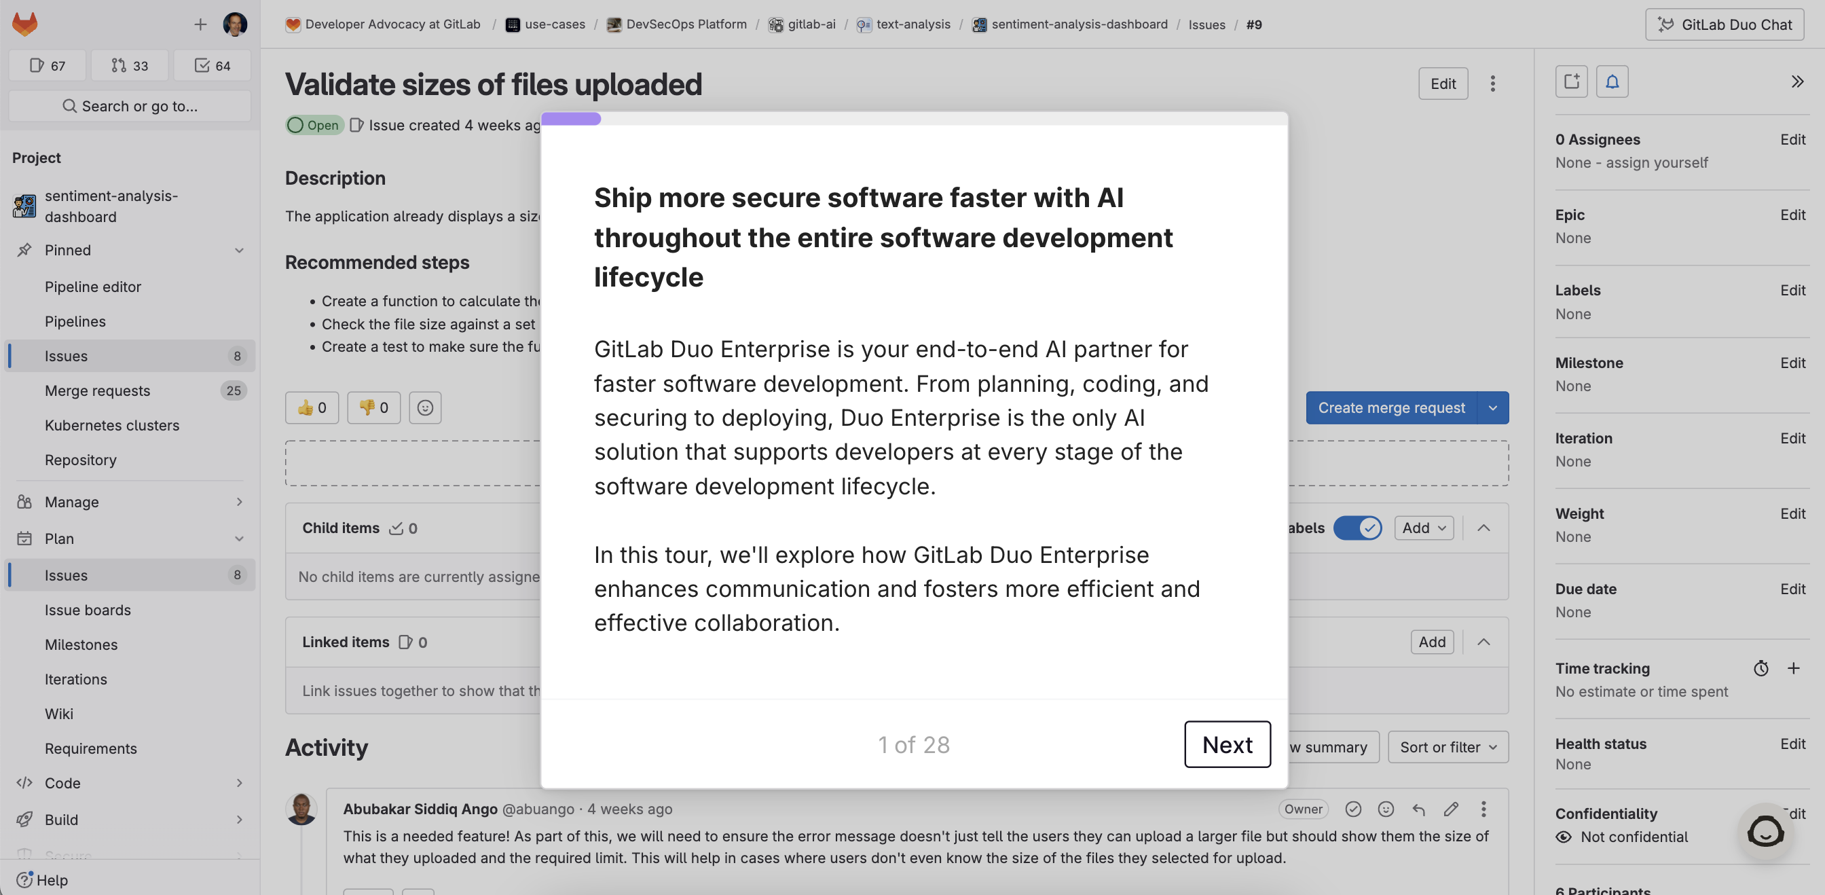The width and height of the screenshot is (1825, 895).
Task: Collapse the Linked items section
Action: 1483,642
